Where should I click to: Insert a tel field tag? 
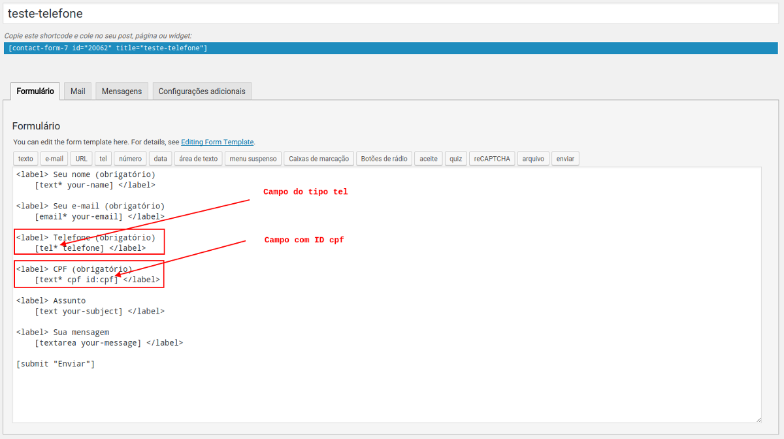click(103, 158)
